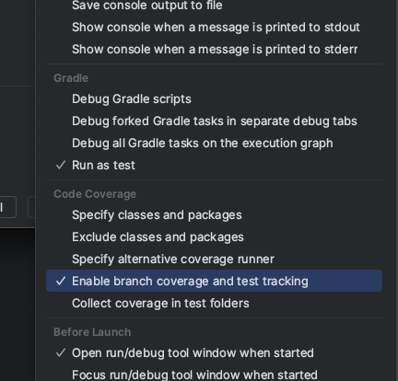Click the partially hidden button behind menu
Image resolution: width=398 pixels, height=381 pixels.
[6, 207]
